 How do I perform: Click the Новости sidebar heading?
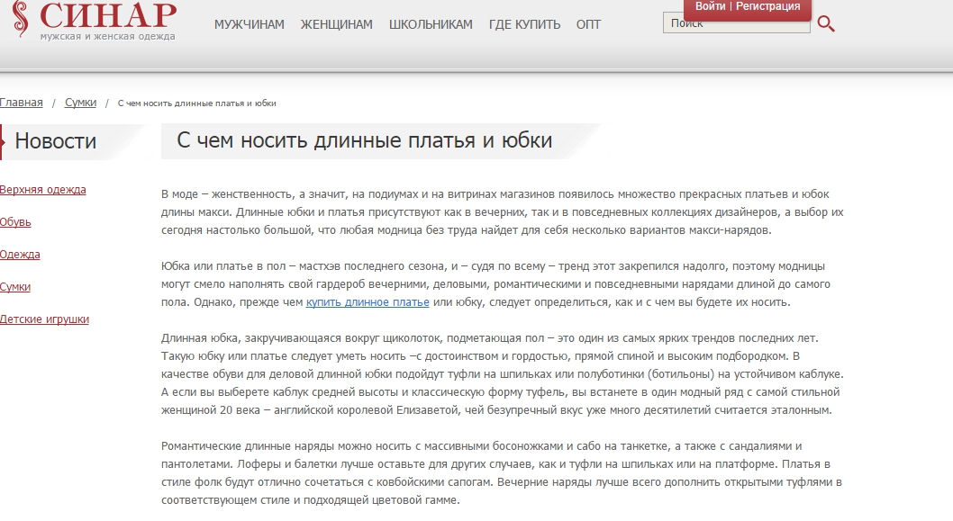click(55, 141)
